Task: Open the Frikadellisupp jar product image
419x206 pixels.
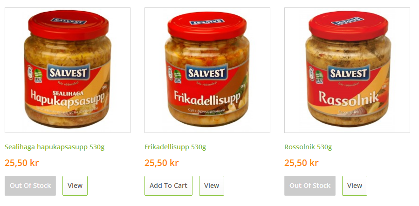Action: tap(207, 70)
